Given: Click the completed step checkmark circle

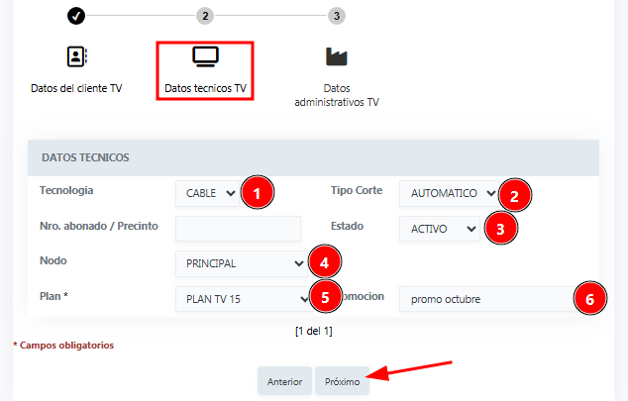Looking at the screenshot, I should (76, 16).
